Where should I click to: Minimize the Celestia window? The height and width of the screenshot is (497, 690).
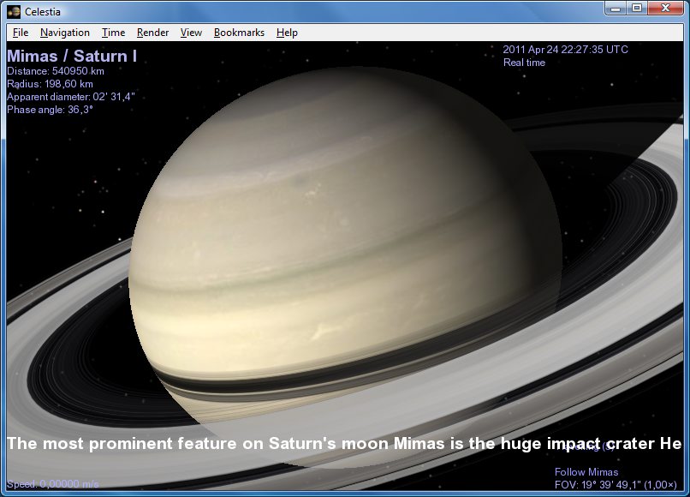click(x=616, y=9)
